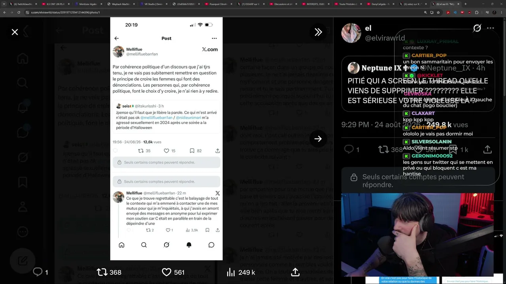
Task: Zoom the page with the magnifier icon
Action: (426, 12)
